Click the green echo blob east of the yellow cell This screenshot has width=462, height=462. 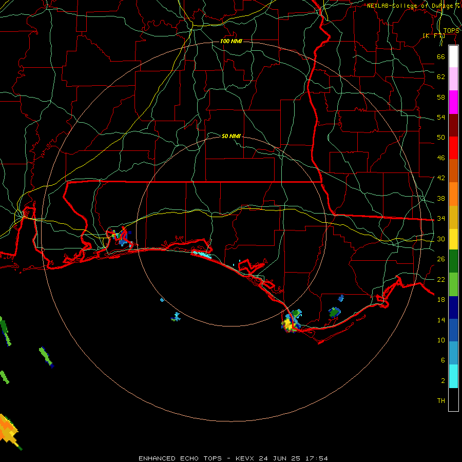(334, 312)
